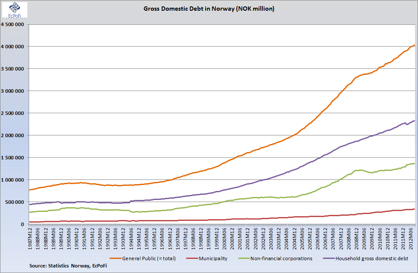The height and width of the screenshot is (273, 418).
Task: Select the 2 000 000 y-axis label
Action: pos(13,135)
